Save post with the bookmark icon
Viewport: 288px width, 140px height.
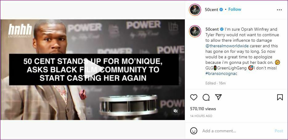[280, 97]
